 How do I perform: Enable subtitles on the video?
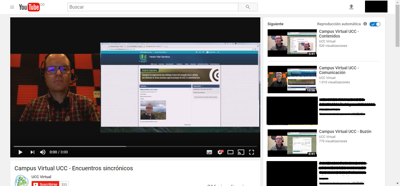coord(209,152)
